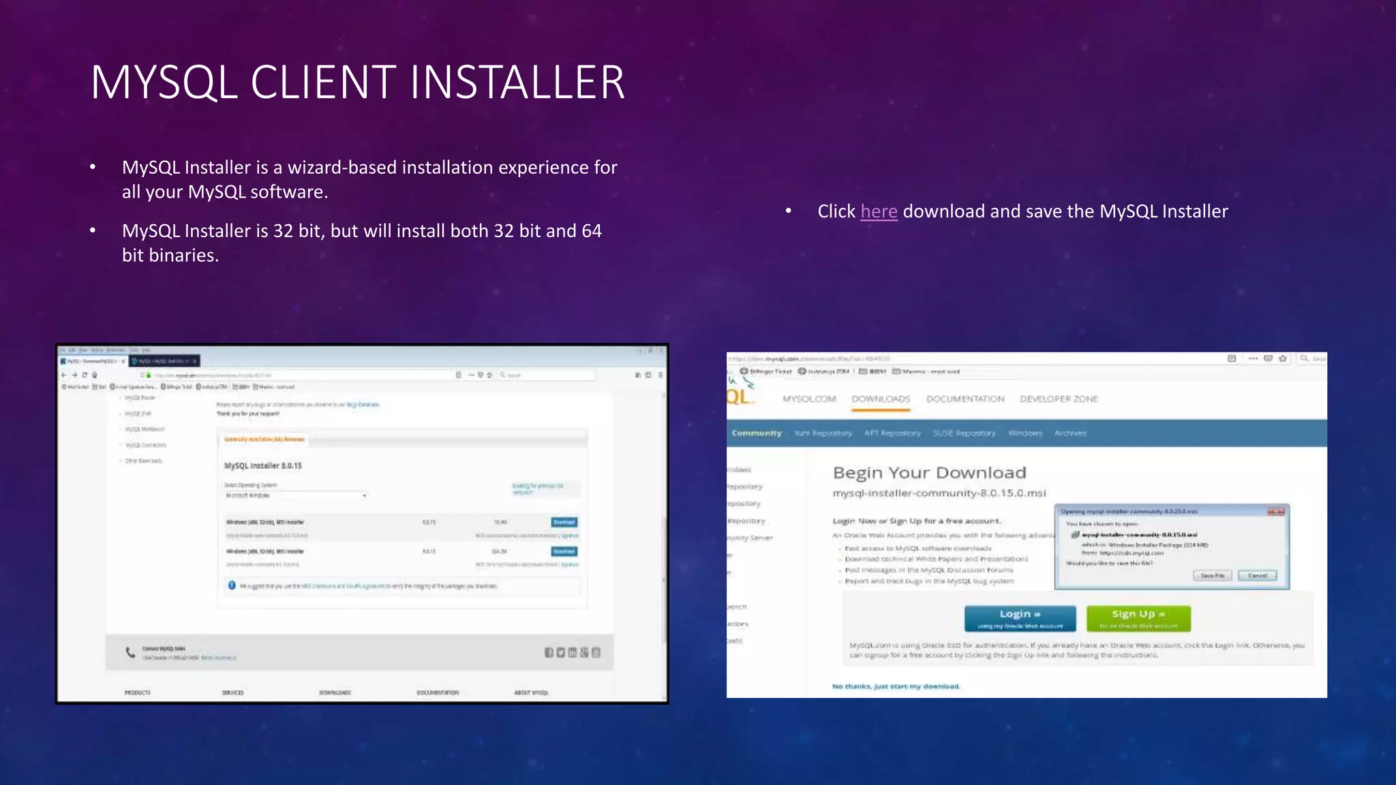Download the smaller web MSI installer
Screen dimensions: 1396x785
564,522
